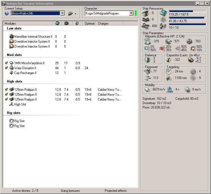Click the capacitor usage column header icon
The height and width of the screenshot is (194, 211).
(77, 23)
